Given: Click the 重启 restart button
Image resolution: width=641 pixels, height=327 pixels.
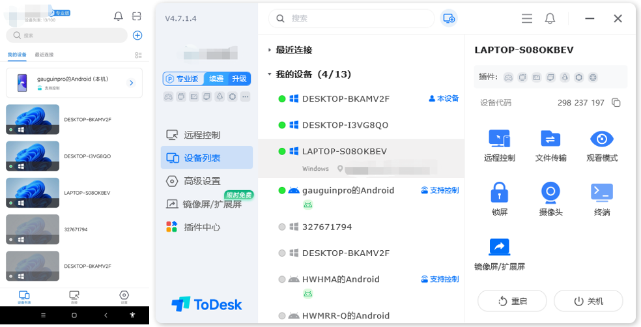Looking at the screenshot, I should [x=512, y=301].
